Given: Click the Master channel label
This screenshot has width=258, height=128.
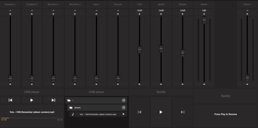Looking at the screenshot, I should (x=204, y=5).
